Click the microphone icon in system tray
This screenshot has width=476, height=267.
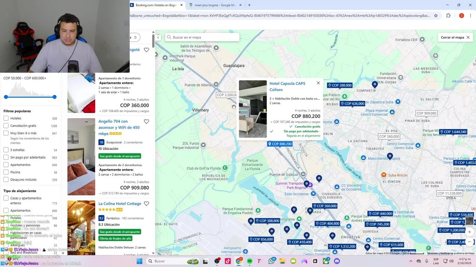pos(427,261)
